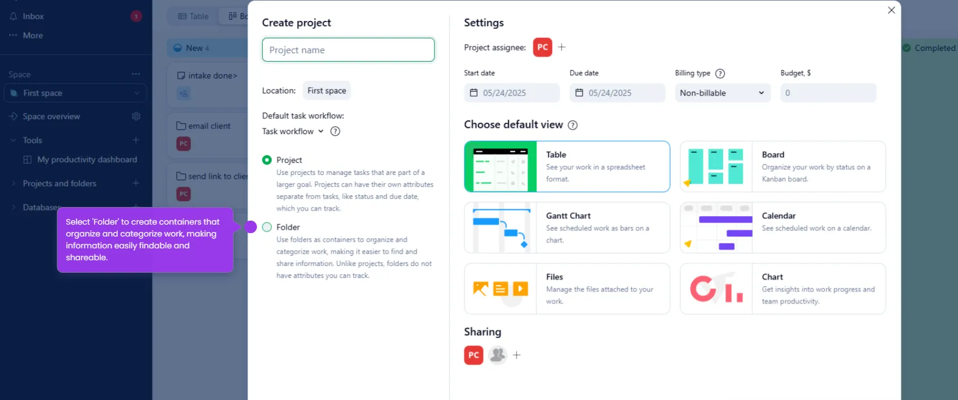Open My productivity dashboard
This screenshot has height=400, width=958.
tap(87, 160)
